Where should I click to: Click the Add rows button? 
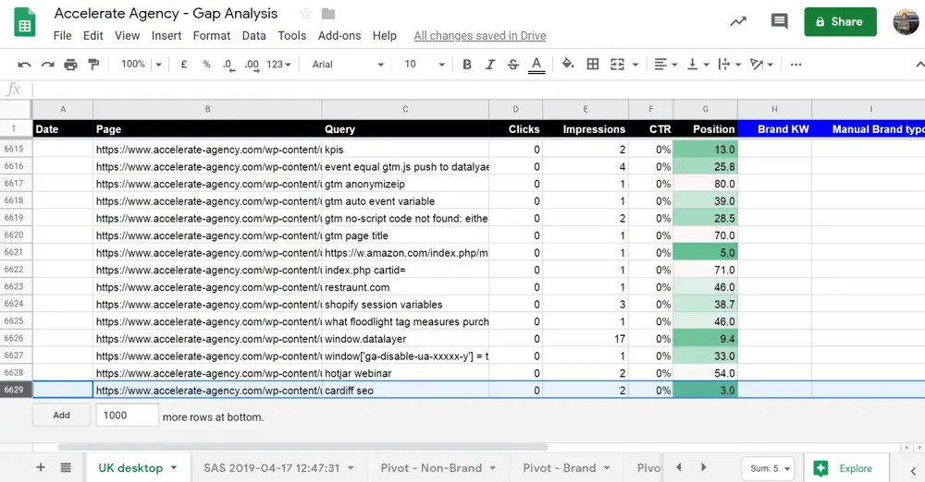[x=61, y=416]
